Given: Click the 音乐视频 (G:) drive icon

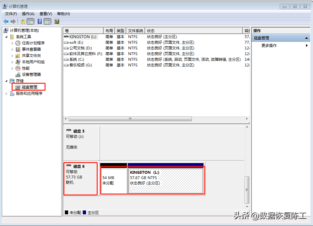Looking at the screenshot, I should 66,65.
